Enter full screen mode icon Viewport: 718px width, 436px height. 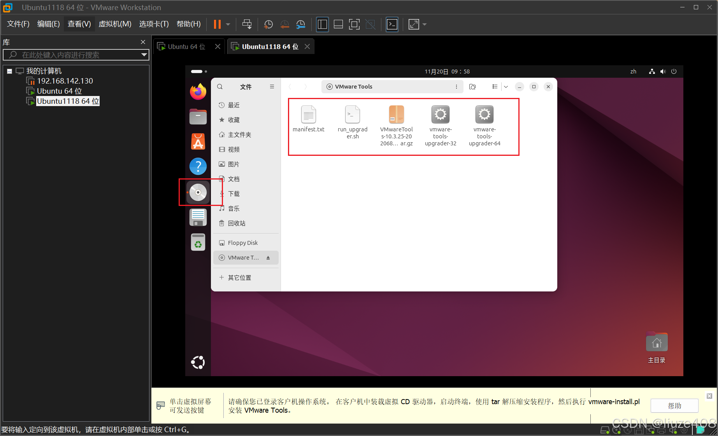(x=354, y=24)
